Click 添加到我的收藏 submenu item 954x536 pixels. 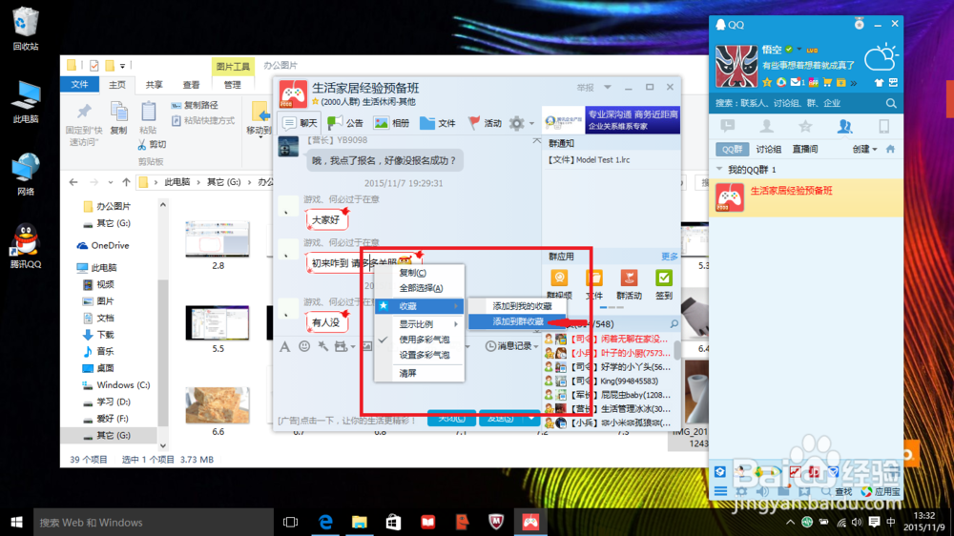click(522, 306)
